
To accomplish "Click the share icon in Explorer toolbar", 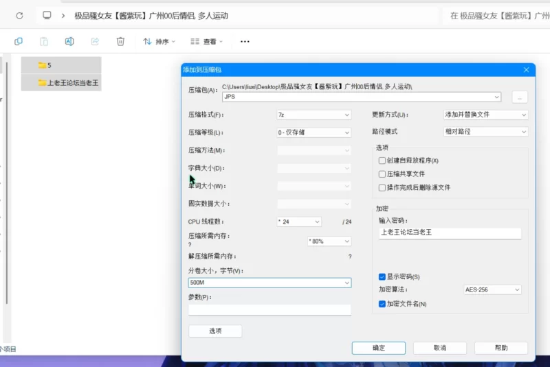I will pyautogui.click(x=95, y=41).
